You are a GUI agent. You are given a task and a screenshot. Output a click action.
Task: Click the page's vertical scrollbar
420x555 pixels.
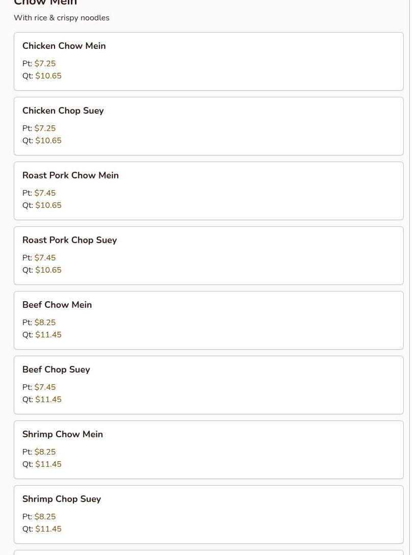pyautogui.click(x=414, y=255)
